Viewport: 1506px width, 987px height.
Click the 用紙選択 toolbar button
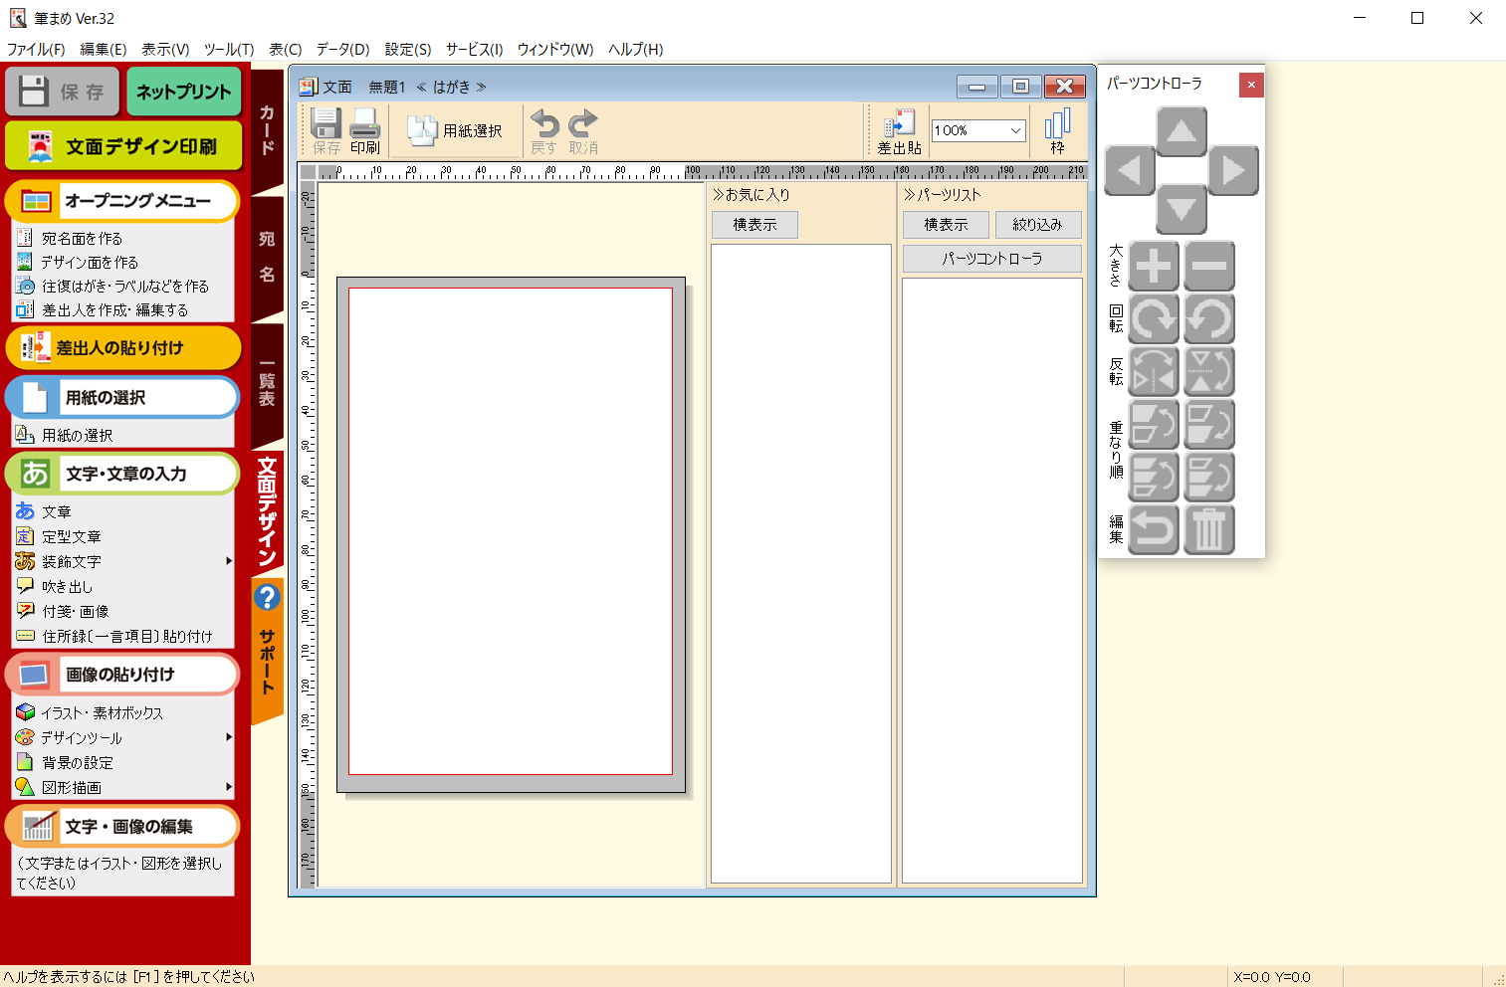(456, 130)
